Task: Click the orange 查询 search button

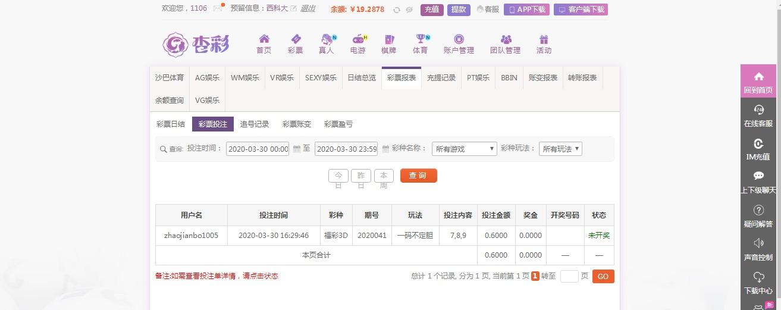Action: click(419, 176)
